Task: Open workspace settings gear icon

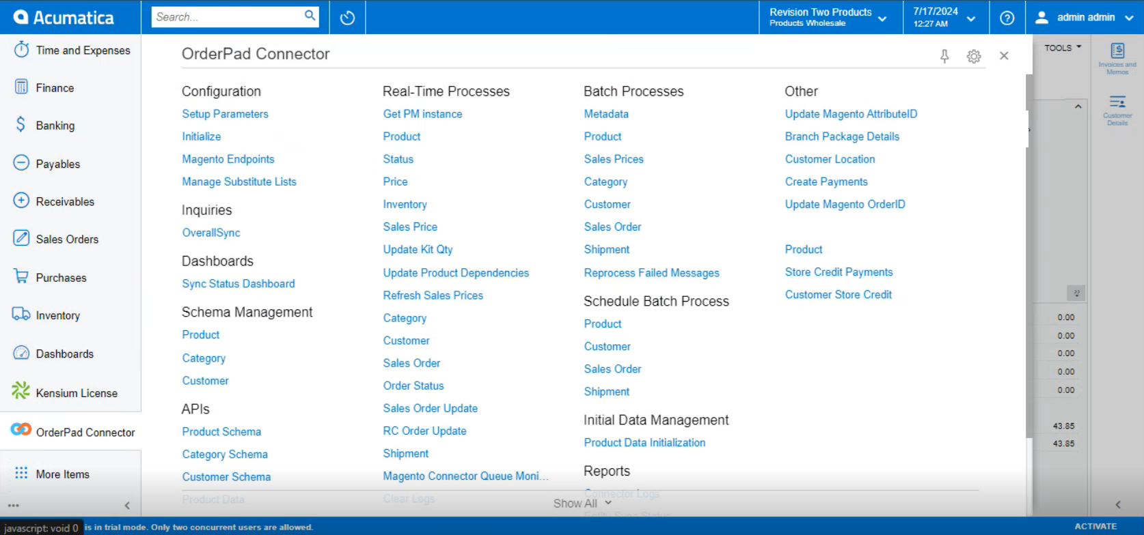Action: (974, 56)
